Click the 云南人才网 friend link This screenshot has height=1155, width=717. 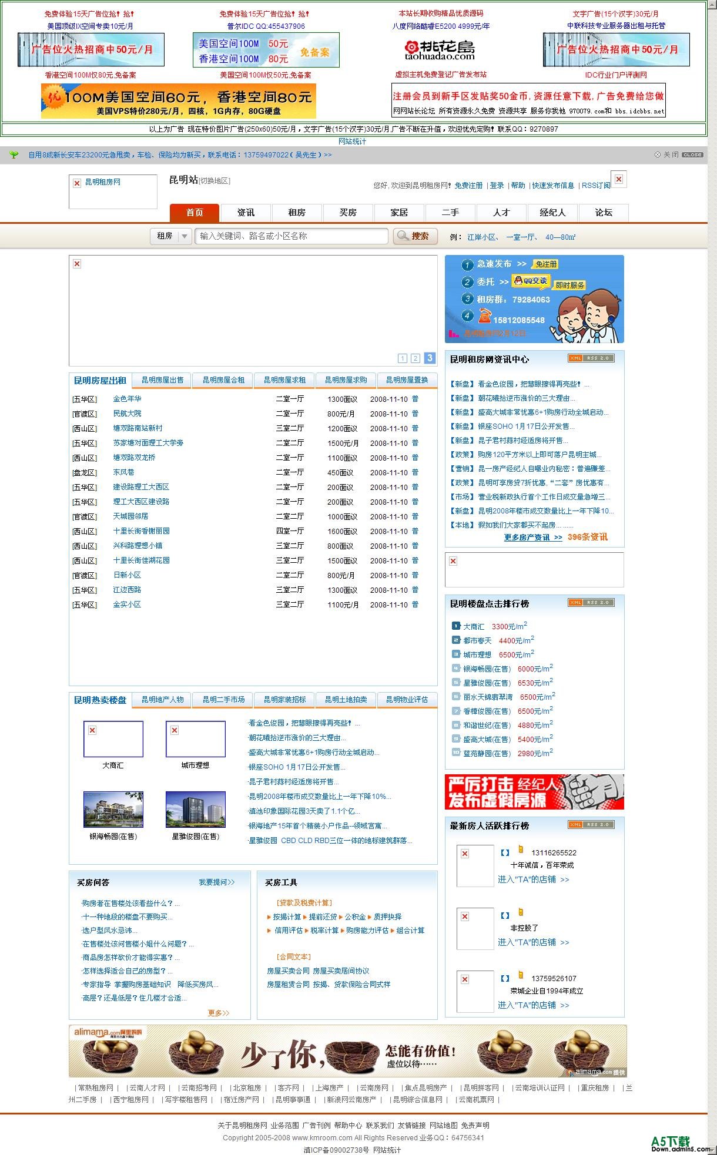[148, 1088]
